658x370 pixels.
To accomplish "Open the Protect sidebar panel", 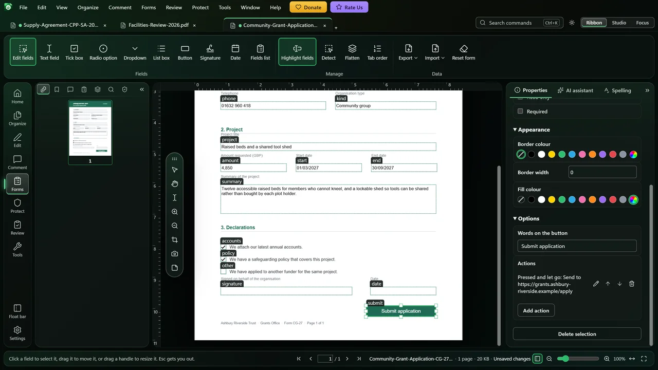I will [17, 206].
